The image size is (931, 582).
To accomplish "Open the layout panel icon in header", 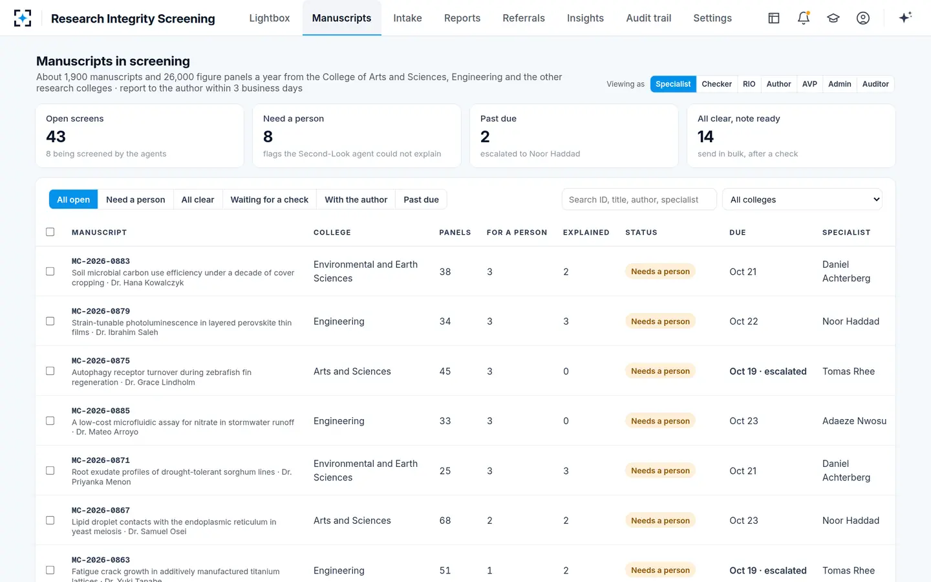I will [x=774, y=18].
